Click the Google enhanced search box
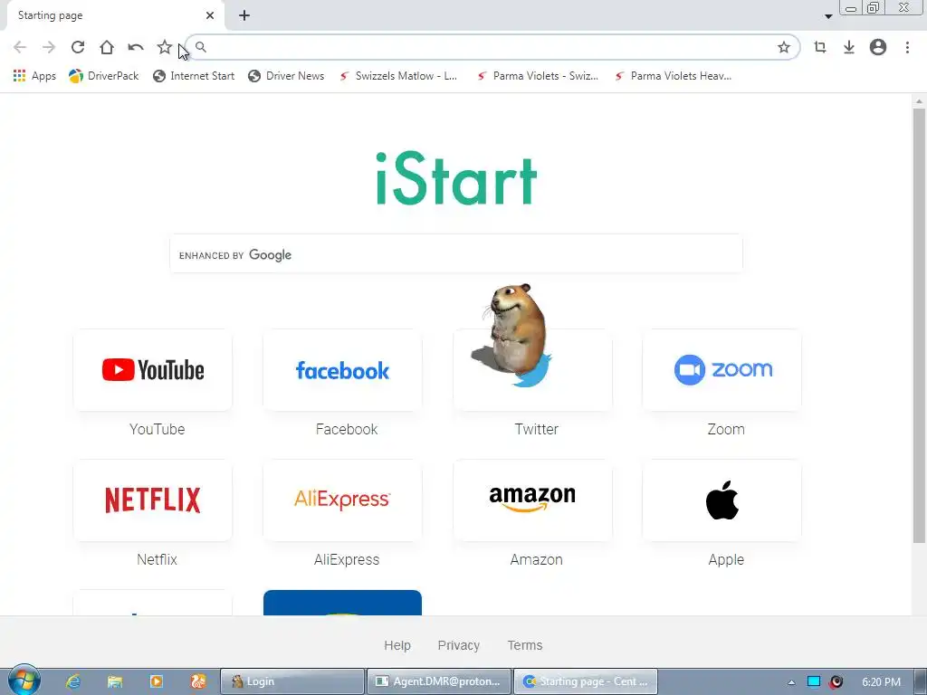 click(x=456, y=254)
